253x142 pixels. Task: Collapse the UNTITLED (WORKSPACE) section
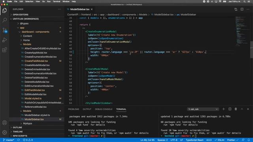click(x=26, y=19)
